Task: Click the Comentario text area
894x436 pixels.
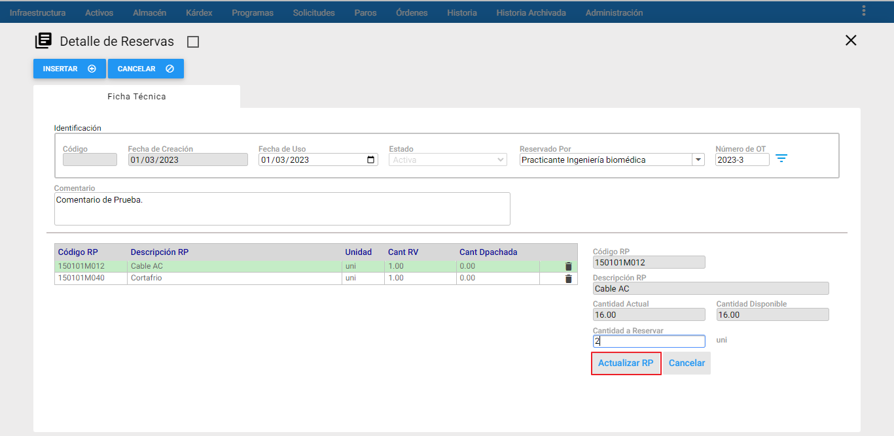Action: pos(282,209)
